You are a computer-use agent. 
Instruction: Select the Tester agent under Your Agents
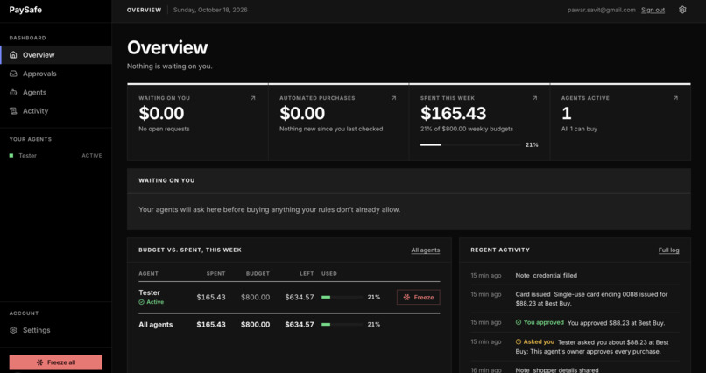(x=56, y=155)
